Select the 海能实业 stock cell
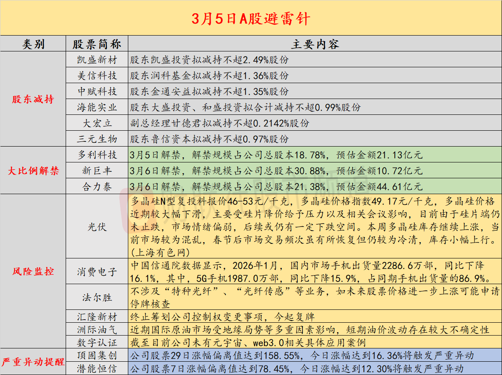The width and height of the screenshot is (502, 375). pos(97,107)
